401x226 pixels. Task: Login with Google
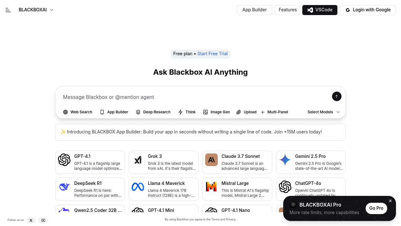(x=368, y=10)
